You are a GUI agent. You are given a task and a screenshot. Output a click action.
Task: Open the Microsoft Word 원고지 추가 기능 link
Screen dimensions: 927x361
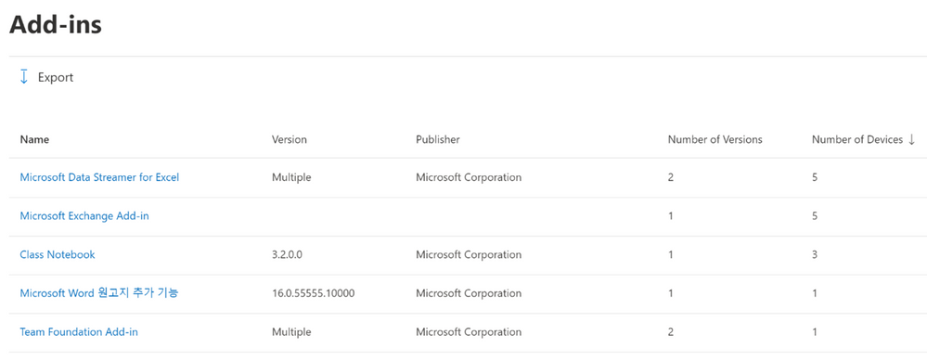coord(98,293)
